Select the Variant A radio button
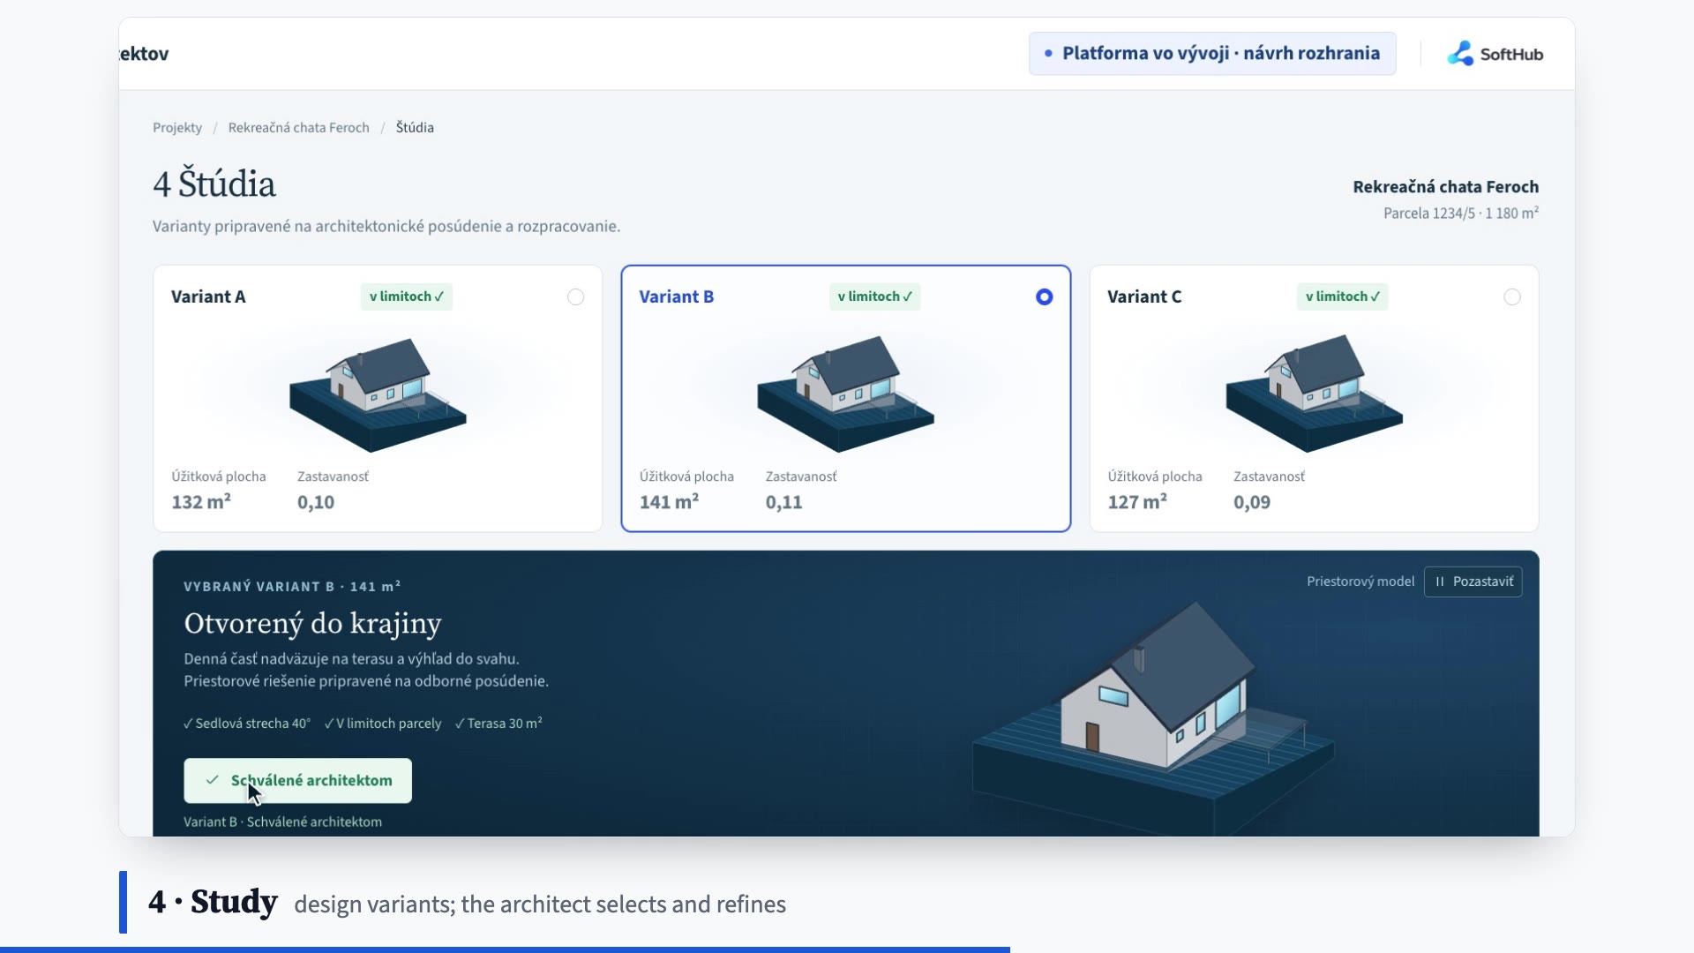 tap(575, 297)
